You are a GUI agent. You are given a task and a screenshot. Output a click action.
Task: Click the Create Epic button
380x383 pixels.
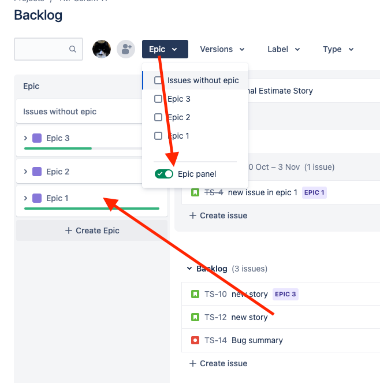[x=92, y=230]
